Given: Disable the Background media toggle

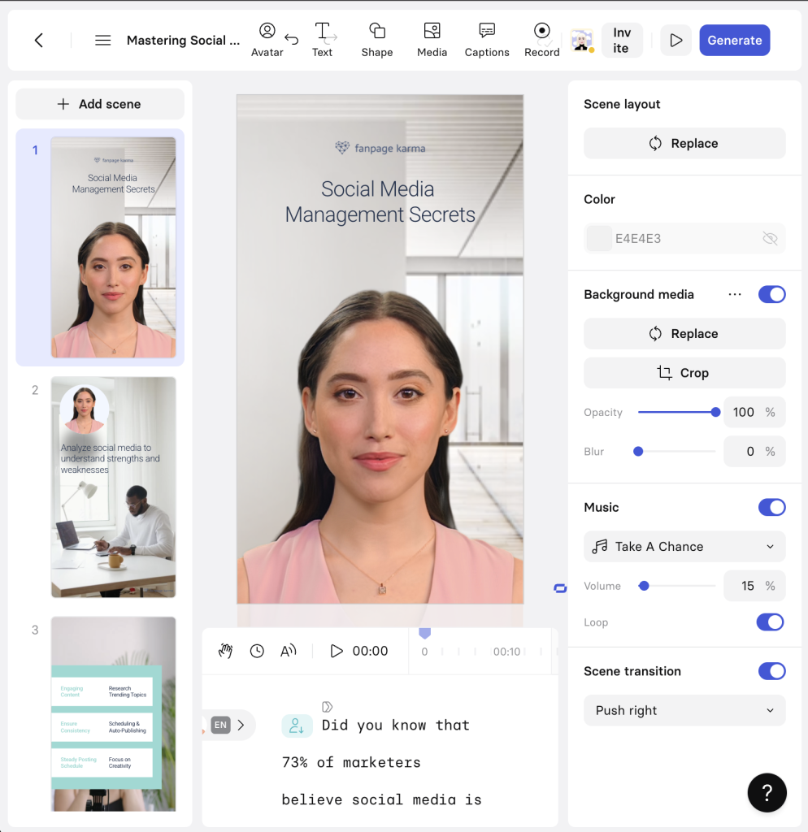Looking at the screenshot, I should pyautogui.click(x=771, y=294).
